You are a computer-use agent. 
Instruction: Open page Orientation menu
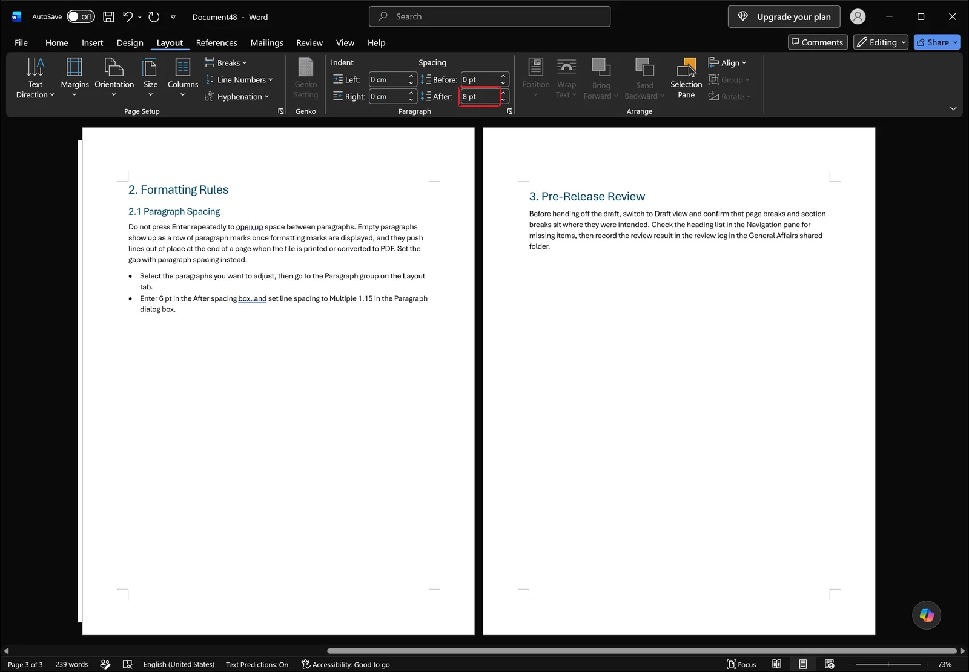114,77
